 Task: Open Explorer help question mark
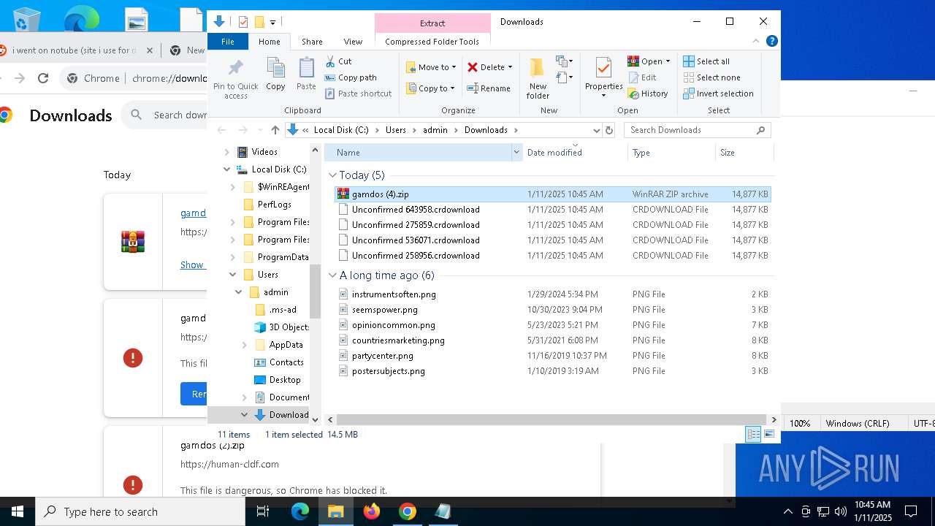[x=771, y=41]
